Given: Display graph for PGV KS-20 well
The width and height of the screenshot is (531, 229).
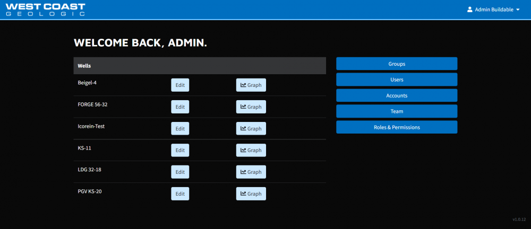Looking at the screenshot, I should pos(251,194).
